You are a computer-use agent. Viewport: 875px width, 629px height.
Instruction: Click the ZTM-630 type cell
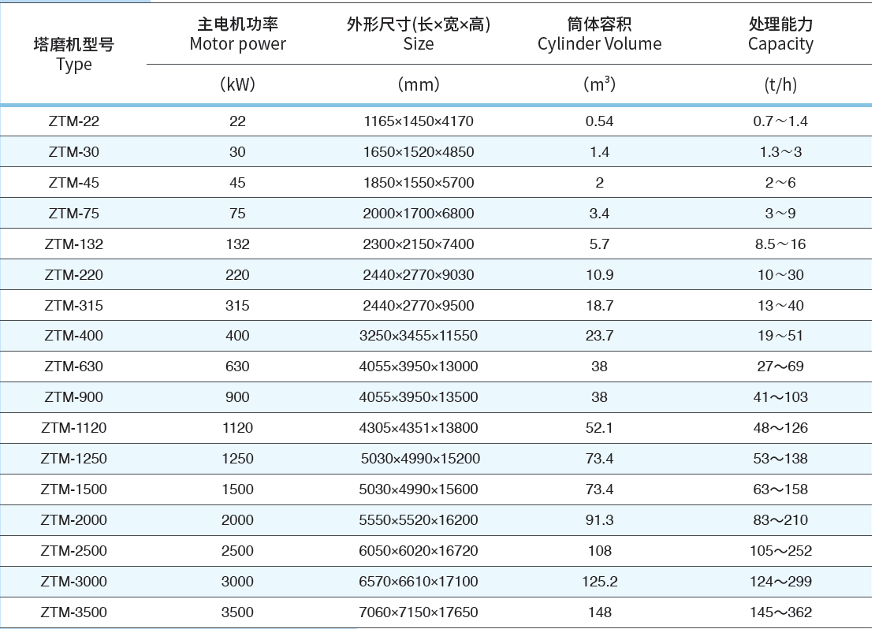74,367
